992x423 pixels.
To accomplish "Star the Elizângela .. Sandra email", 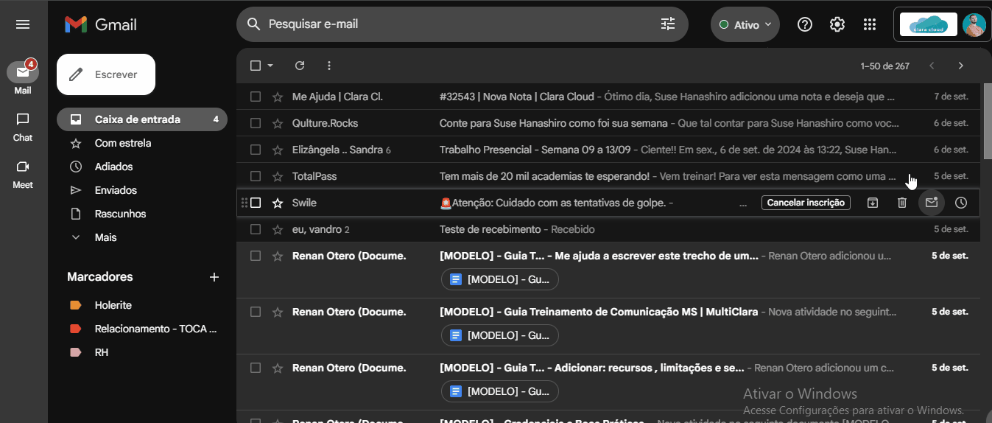I will tap(278, 150).
